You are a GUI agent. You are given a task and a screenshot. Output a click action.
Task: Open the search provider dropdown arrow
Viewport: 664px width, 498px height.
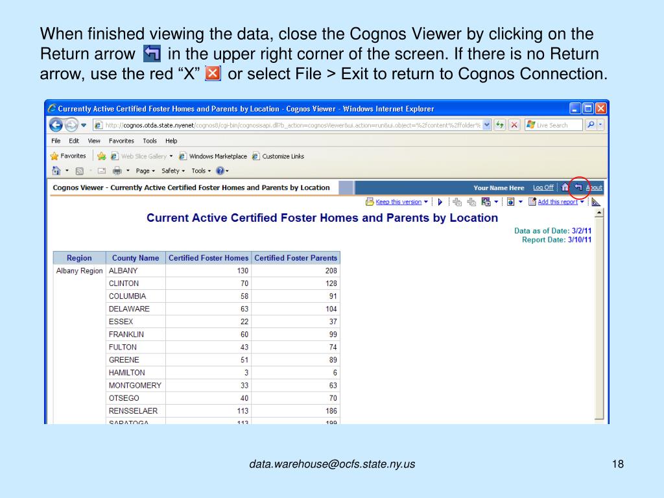[x=600, y=125]
